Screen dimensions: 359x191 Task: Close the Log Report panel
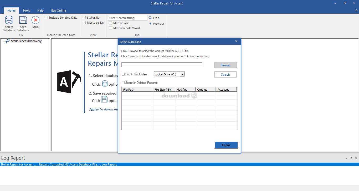[x=356, y=158]
